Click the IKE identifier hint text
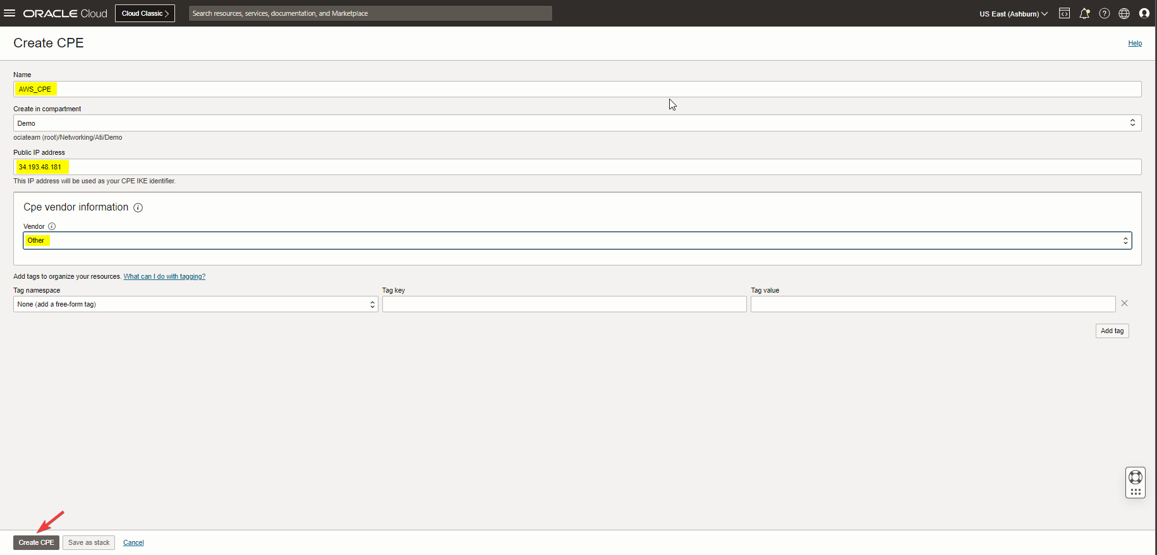1157x555 pixels. [x=95, y=181]
